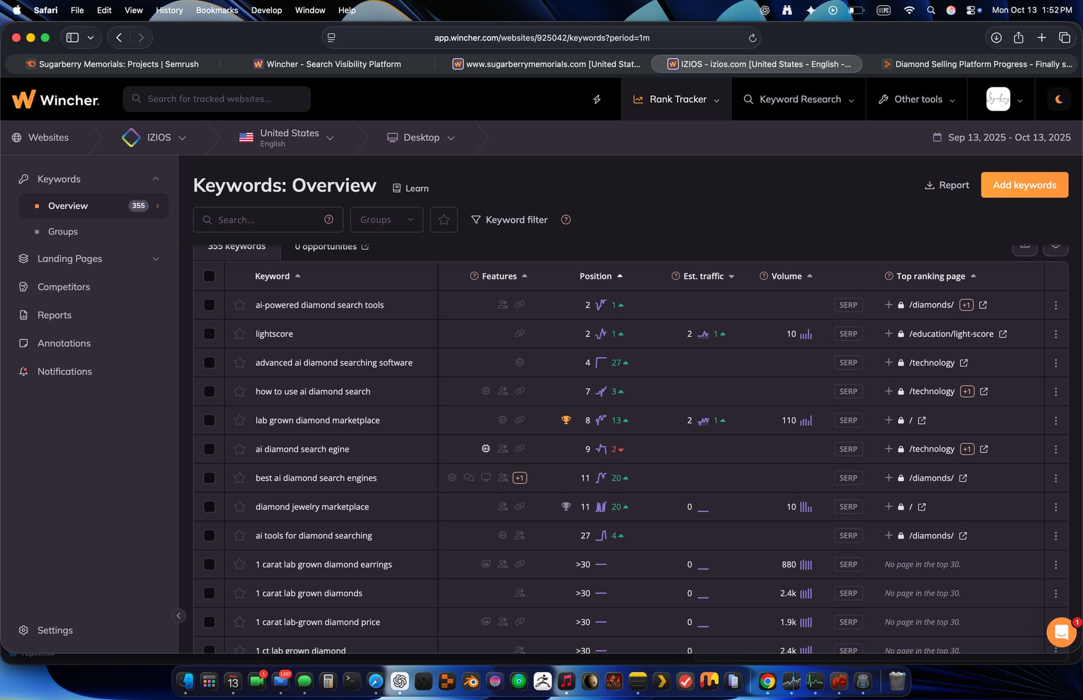Open three-dot menu for lightscore row
The width and height of the screenshot is (1083, 700).
click(1055, 334)
